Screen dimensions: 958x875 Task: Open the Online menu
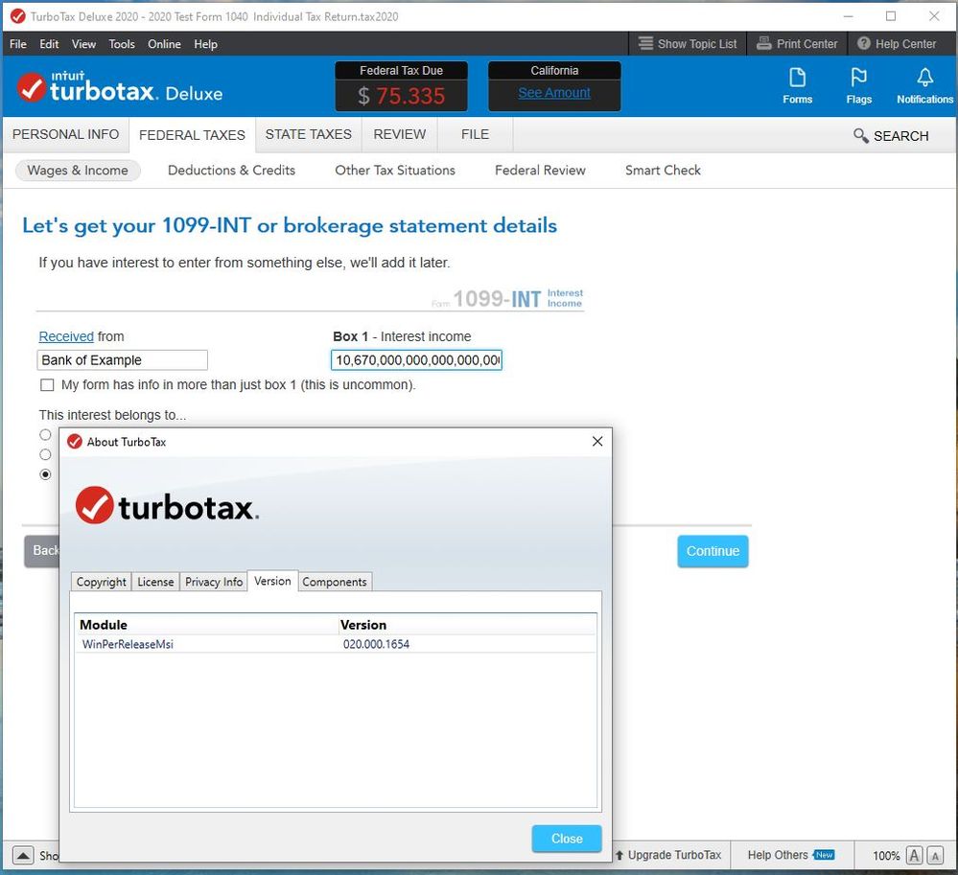[164, 44]
